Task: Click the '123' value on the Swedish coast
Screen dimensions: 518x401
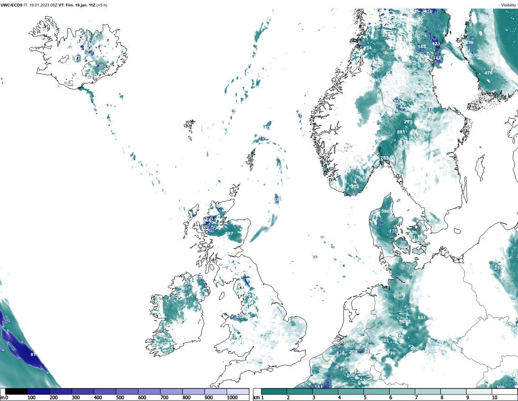Action: coord(436,44)
